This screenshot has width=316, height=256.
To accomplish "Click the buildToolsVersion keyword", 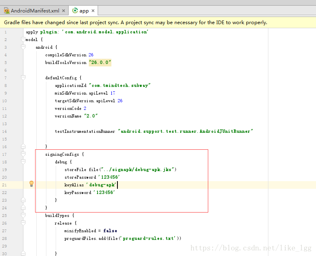I will (x=66, y=62).
